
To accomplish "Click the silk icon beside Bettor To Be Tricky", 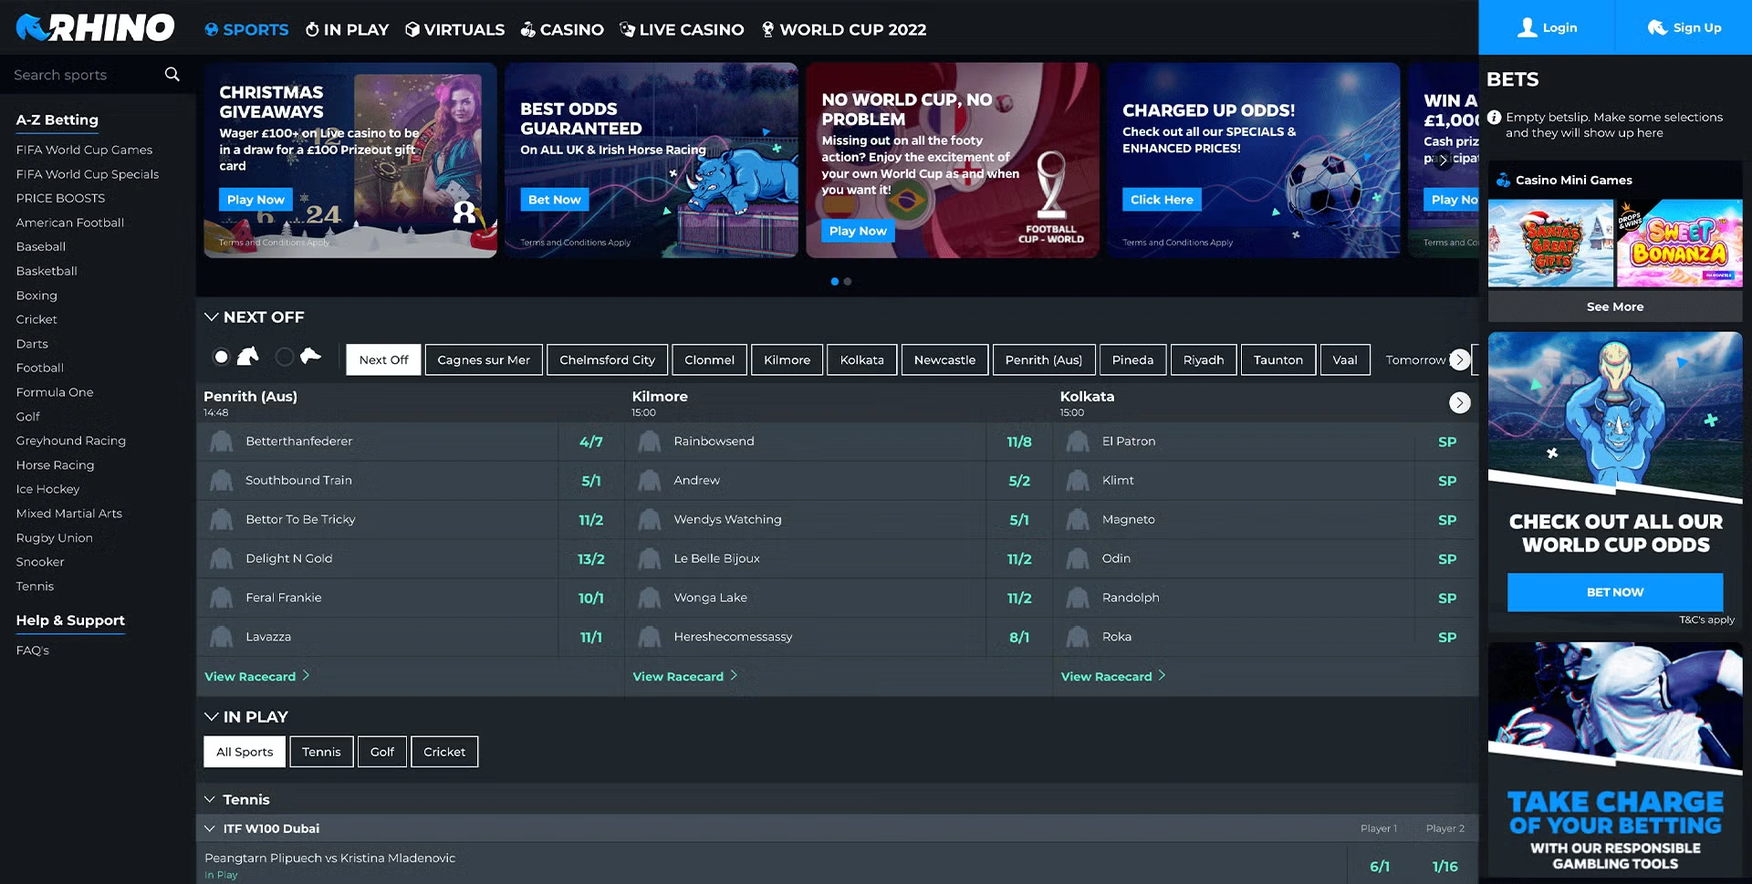I will click(x=221, y=520).
